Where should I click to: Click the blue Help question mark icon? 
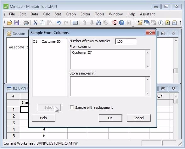(122, 23)
